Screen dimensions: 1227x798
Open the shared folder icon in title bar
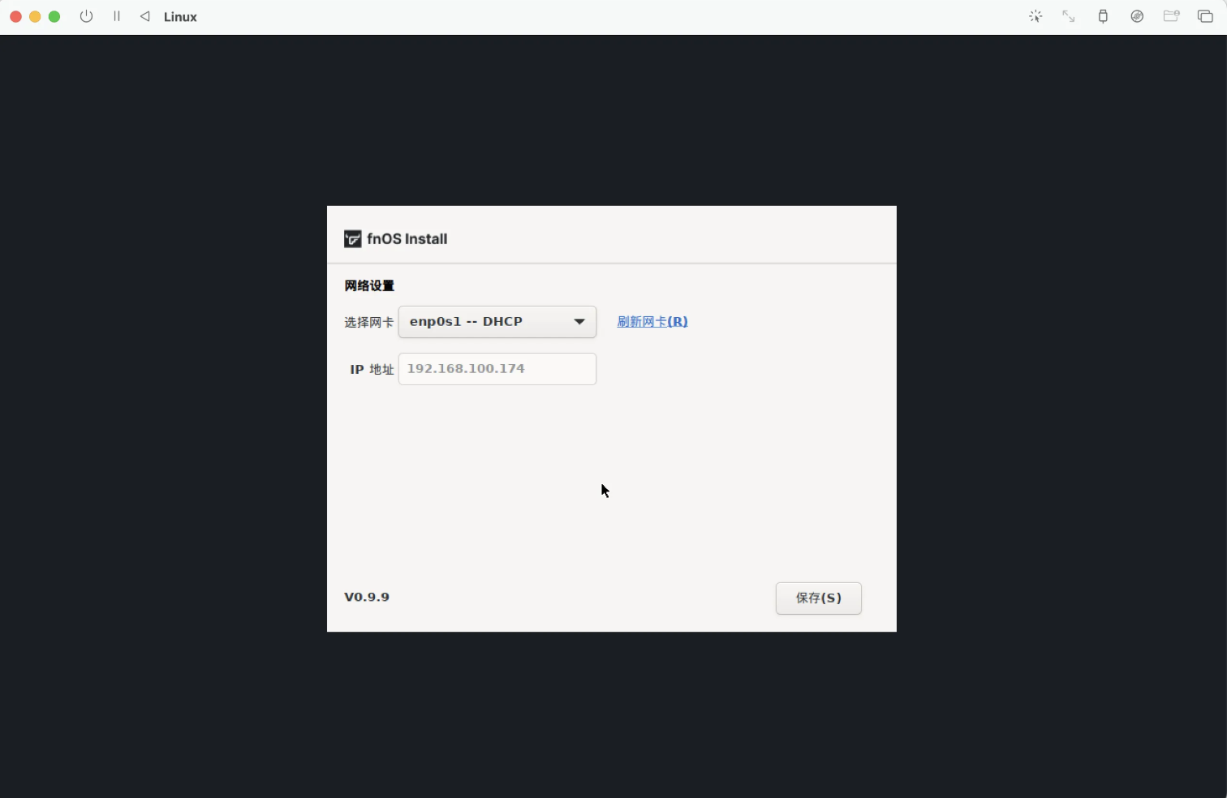point(1171,16)
